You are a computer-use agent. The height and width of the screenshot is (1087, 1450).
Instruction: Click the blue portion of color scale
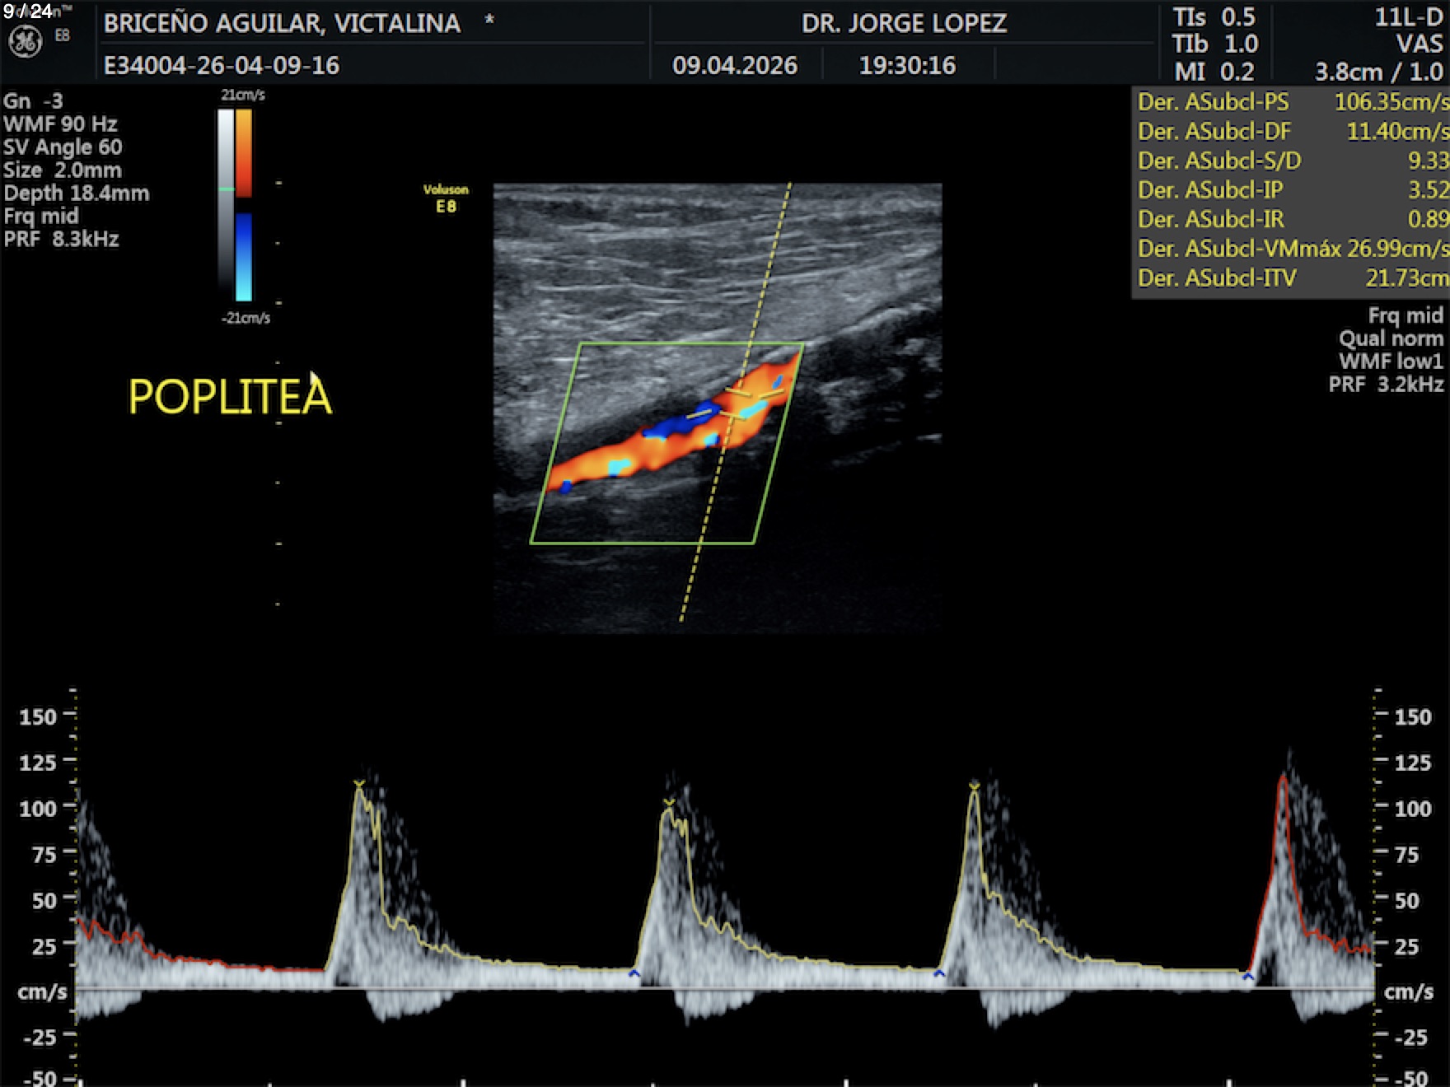pos(244,255)
